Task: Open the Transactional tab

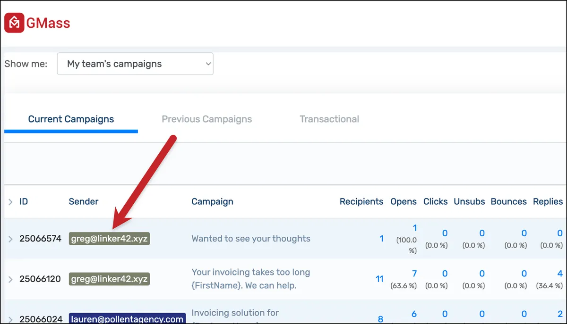Action: 329,119
